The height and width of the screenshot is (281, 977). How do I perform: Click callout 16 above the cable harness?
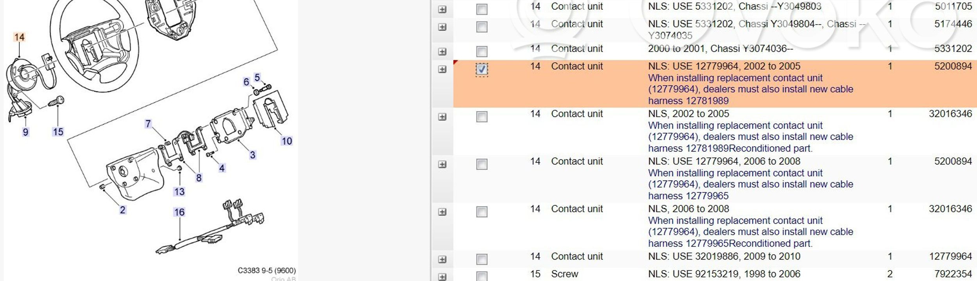(179, 212)
